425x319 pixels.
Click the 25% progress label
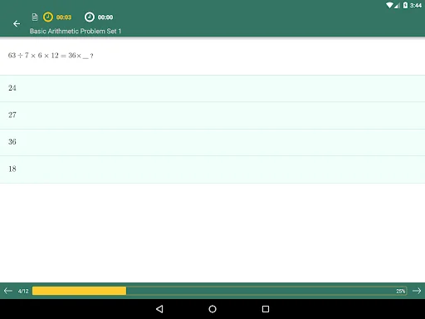click(x=400, y=291)
